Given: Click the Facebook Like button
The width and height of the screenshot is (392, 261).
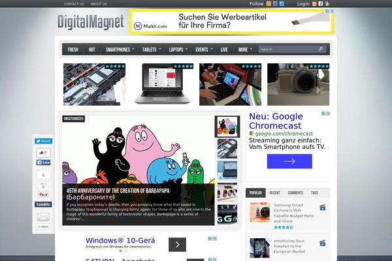Looking at the screenshot, I should [x=44, y=162].
